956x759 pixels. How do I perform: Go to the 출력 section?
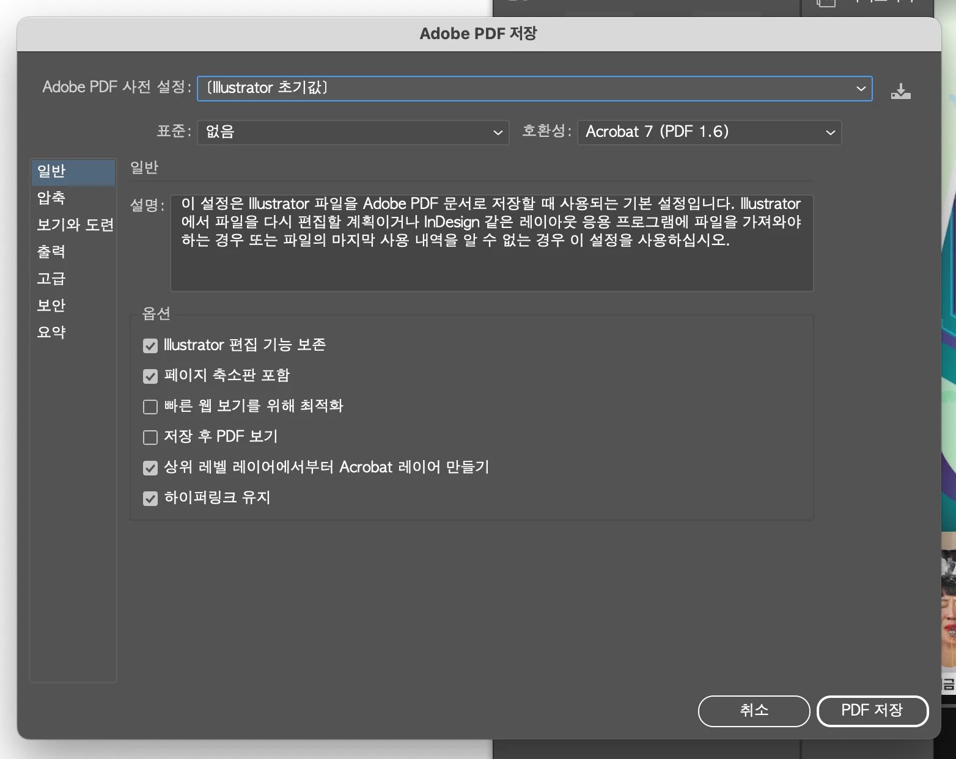[x=73, y=252]
